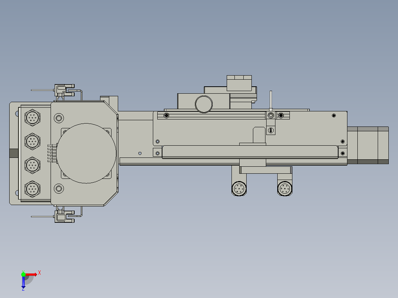Select the round knob above the long rail
This screenshot has width=398, height=298.
pos(204,104)
